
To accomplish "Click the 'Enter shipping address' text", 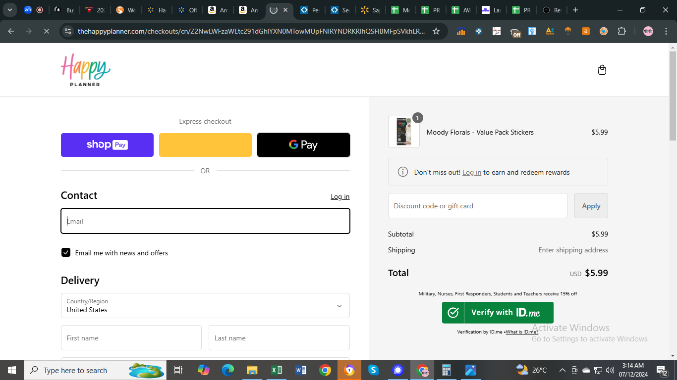I will click(573, 250).
